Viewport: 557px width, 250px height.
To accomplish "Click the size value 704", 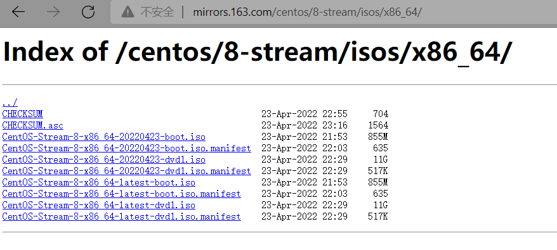I will pos(381,114).
